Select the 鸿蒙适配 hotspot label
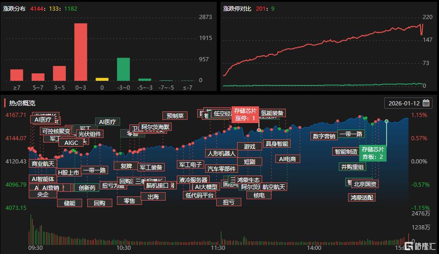The image size is (439, 254). pos(362,197)
